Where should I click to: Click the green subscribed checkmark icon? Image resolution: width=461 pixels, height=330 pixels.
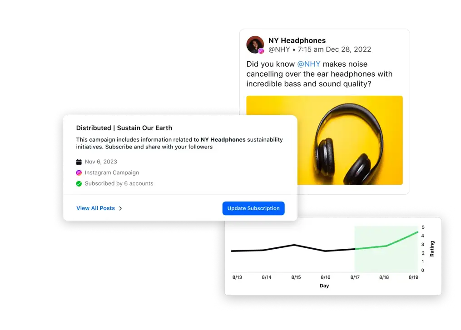point(79,184)
